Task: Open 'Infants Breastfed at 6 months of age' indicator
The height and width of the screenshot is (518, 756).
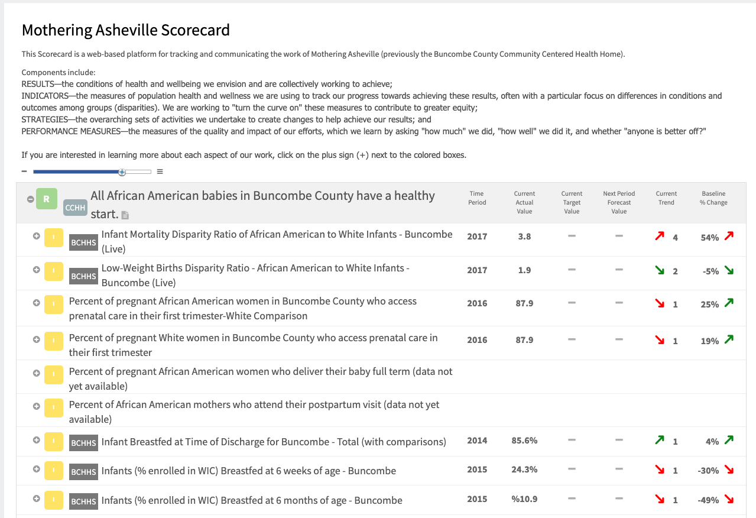Action: click(x=252, y=500)
